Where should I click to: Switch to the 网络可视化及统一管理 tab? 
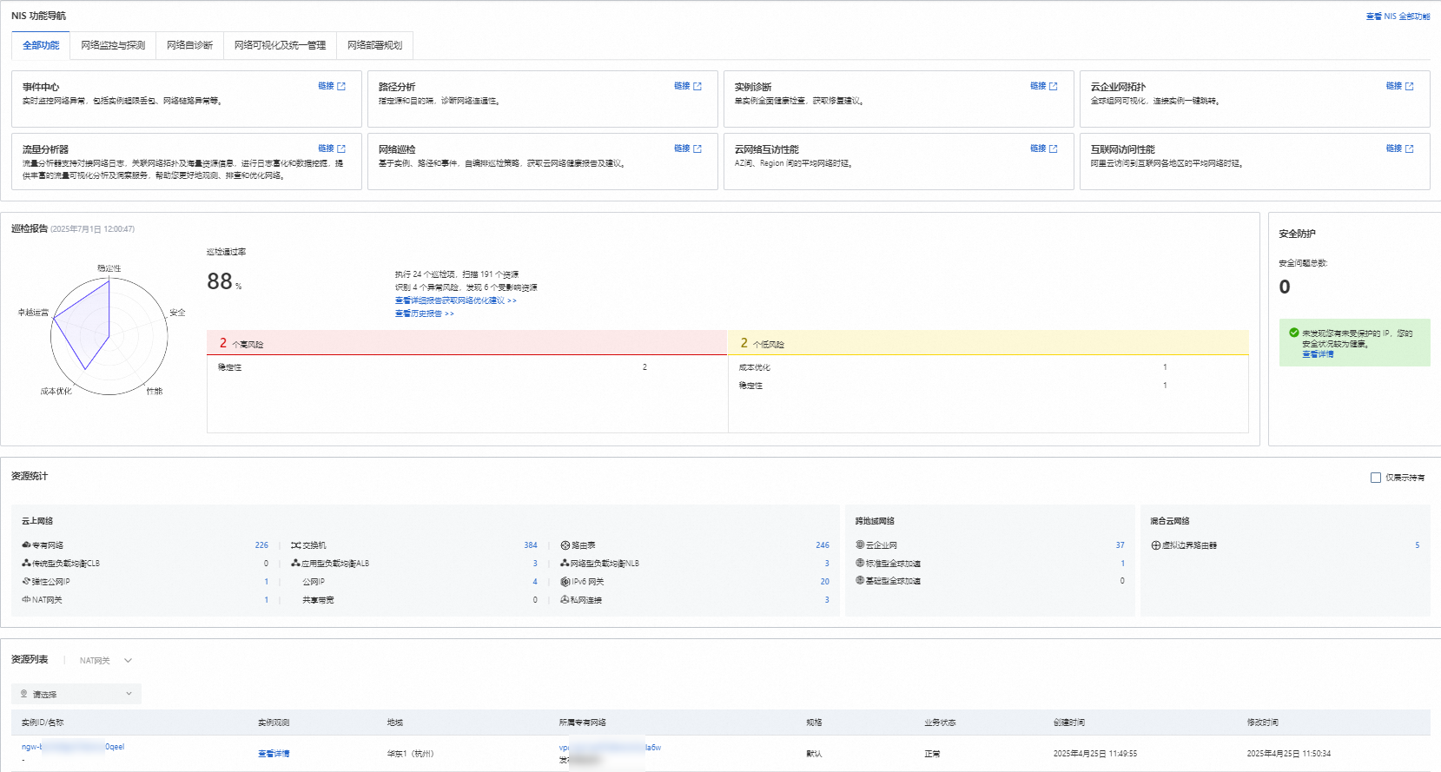(x=280, y=45)
